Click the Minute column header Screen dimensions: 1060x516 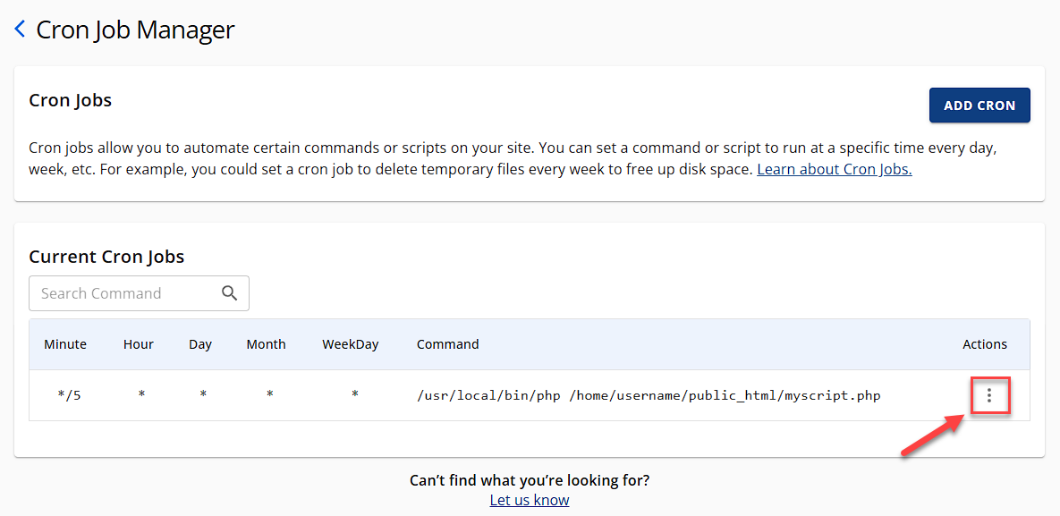point(65,344)
